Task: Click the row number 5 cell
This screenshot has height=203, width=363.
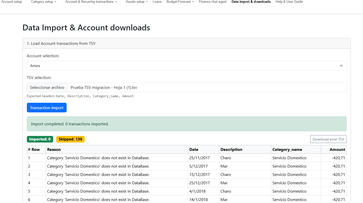Action: 36,191
